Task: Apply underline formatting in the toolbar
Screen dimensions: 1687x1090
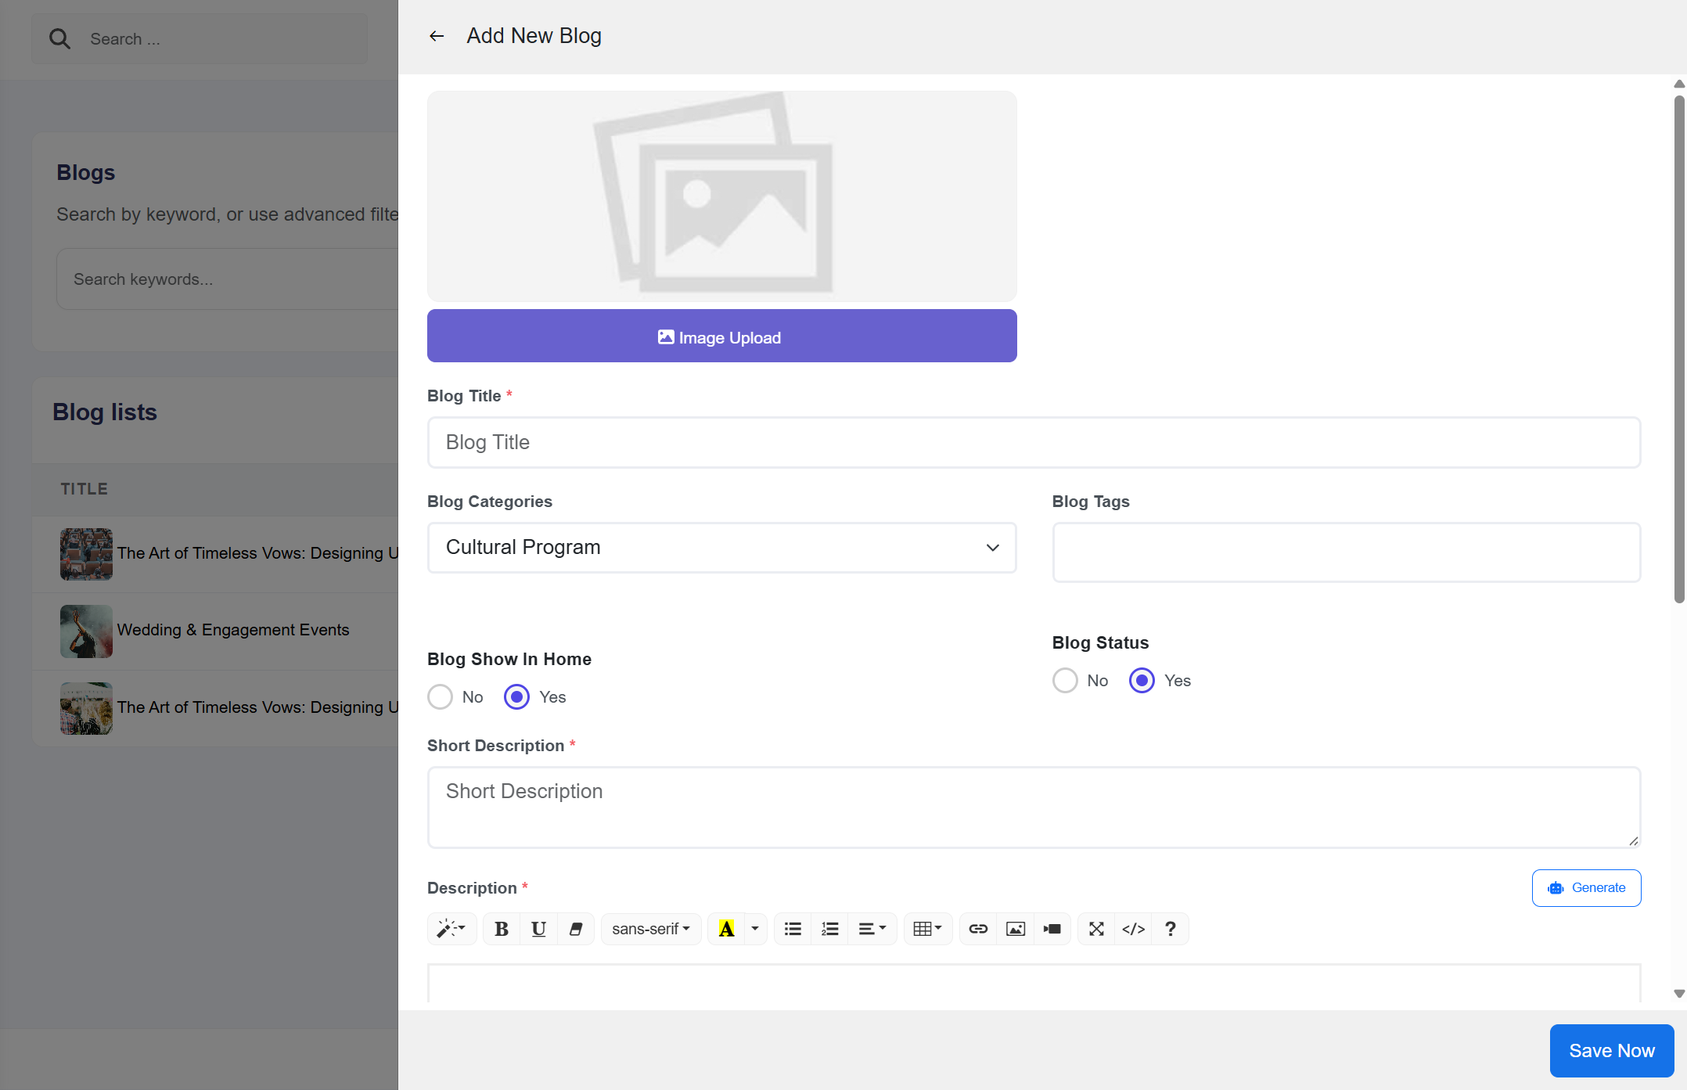Action: [x=538, y=929]
